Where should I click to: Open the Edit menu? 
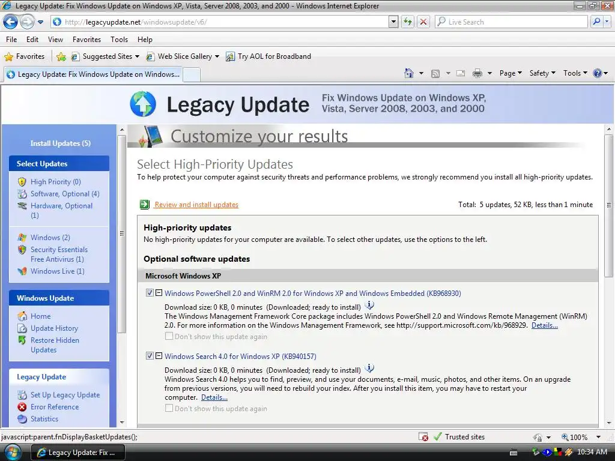pyautogui.click(x=32, y=40)
